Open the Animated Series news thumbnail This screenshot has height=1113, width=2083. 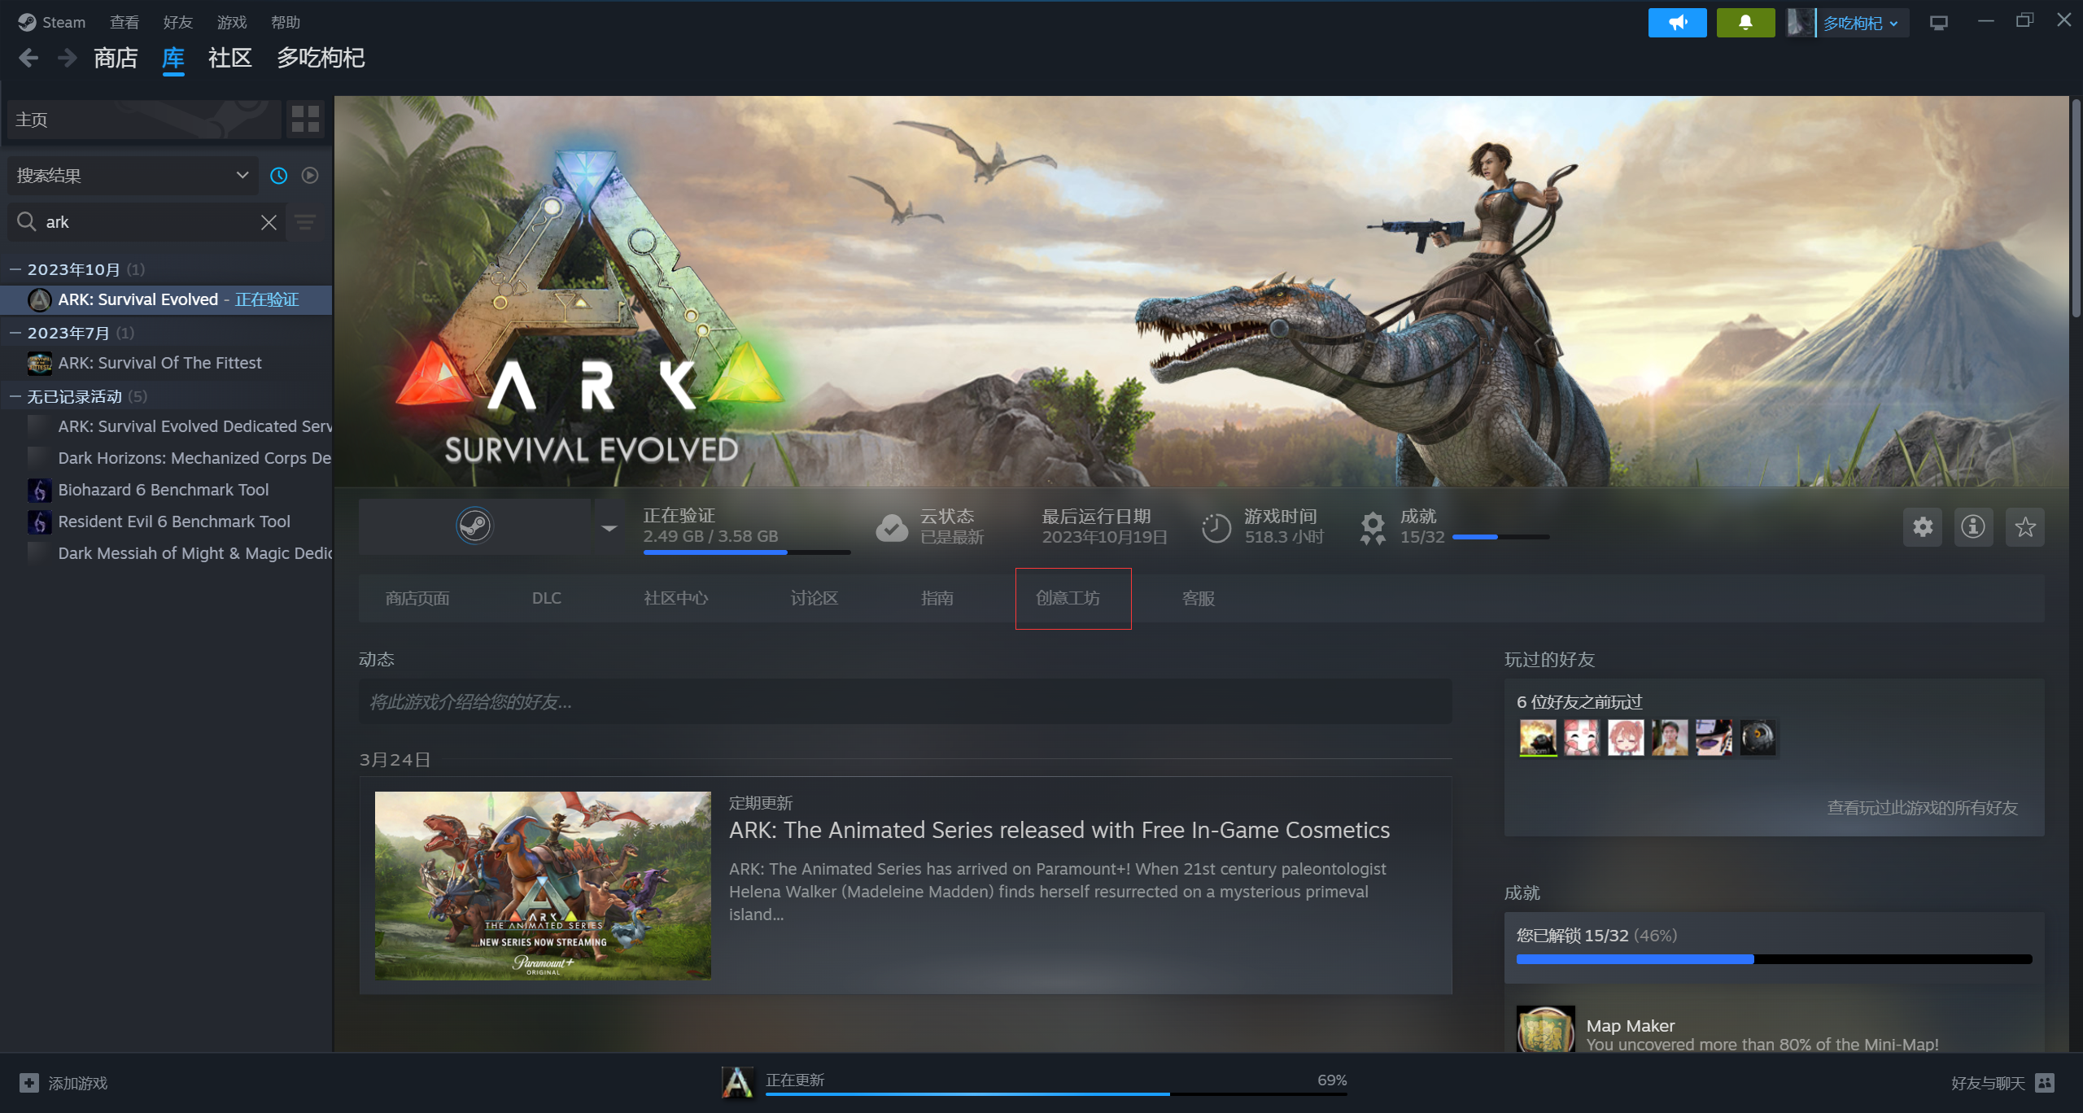click(543, 885)
